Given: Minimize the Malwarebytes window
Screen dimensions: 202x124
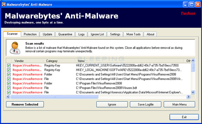Looking at the screenshot, I should (x=185, y=4).
